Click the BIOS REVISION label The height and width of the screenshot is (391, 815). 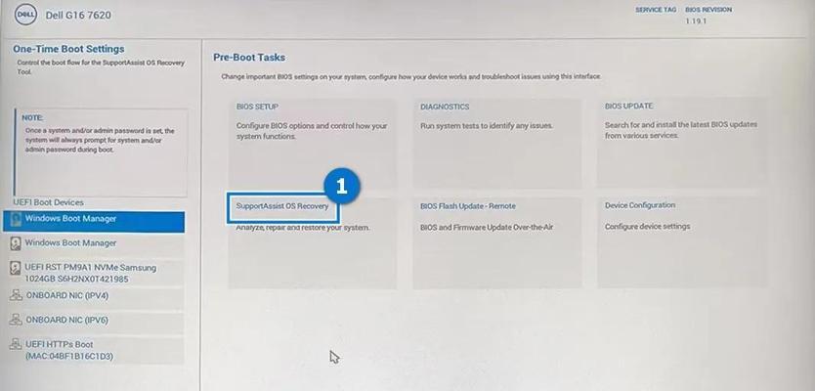click(708, 10)
